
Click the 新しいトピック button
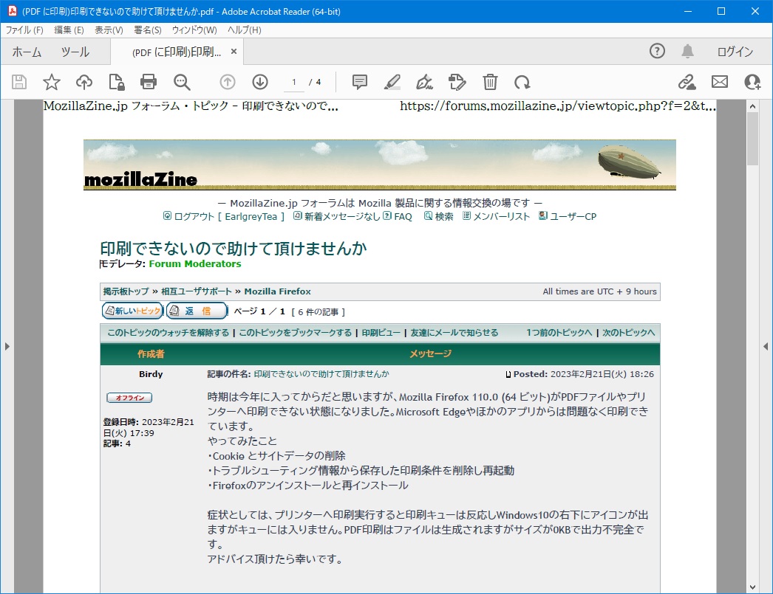(132, 311)
